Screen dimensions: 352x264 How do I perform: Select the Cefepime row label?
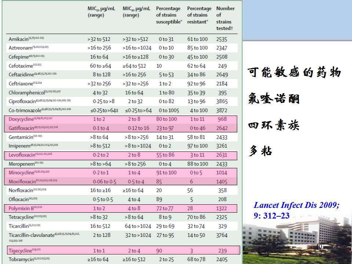pyautogui.click(x=19, y=57)
